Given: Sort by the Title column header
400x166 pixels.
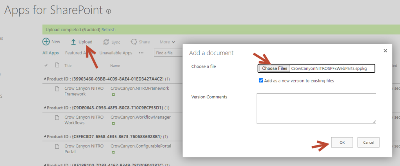Looking at the screenshot, I should click(68, 66).
